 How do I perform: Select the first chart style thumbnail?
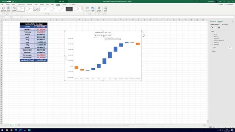[x=21, y=9]
